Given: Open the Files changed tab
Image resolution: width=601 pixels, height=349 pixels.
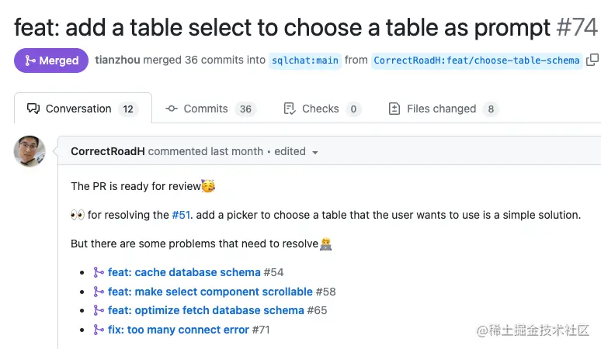Looking at the screenshot, I should [441, 109].
